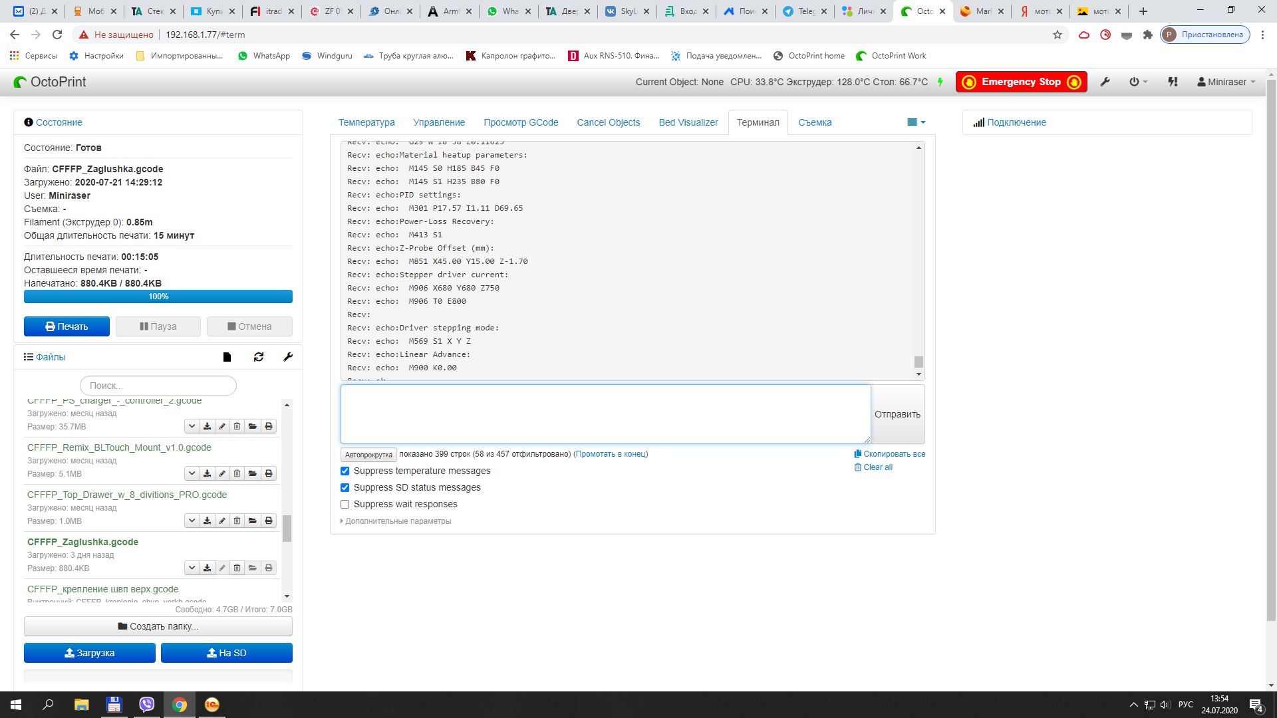
Task: Uncheck Suppress SD status messages
Action: click(x=345, y=487)
